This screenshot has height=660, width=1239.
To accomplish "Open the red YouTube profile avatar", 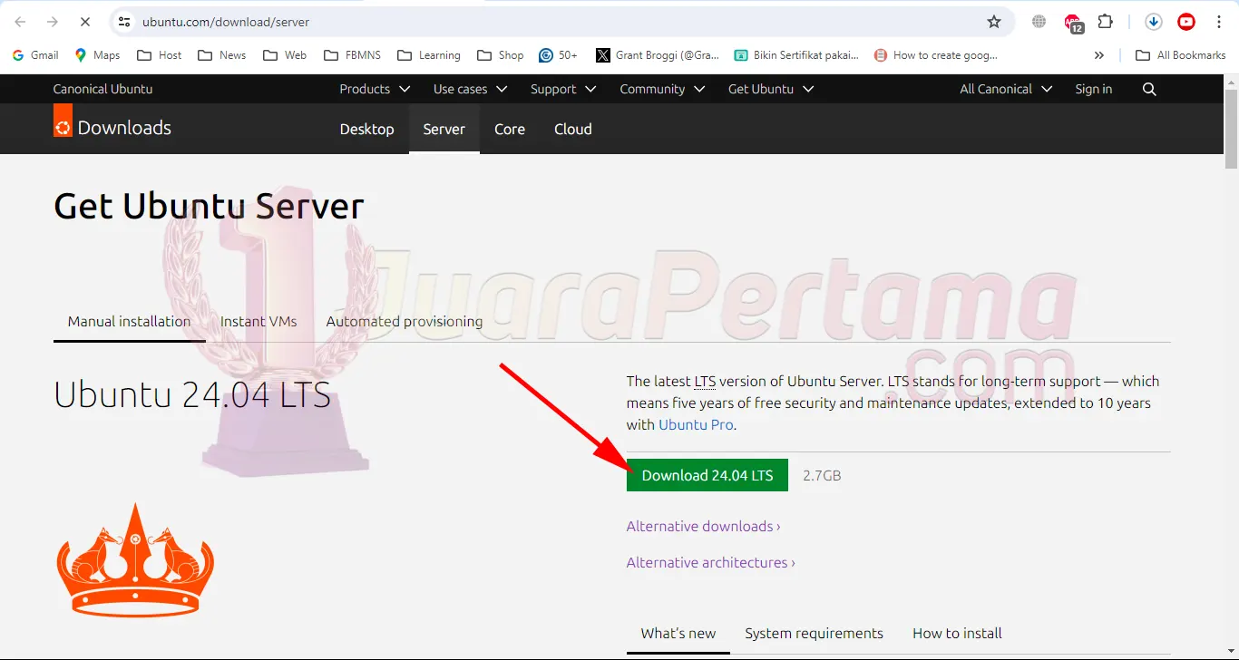I will coord(1186,22).
